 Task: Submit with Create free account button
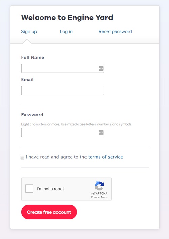(x=49, y=212)
